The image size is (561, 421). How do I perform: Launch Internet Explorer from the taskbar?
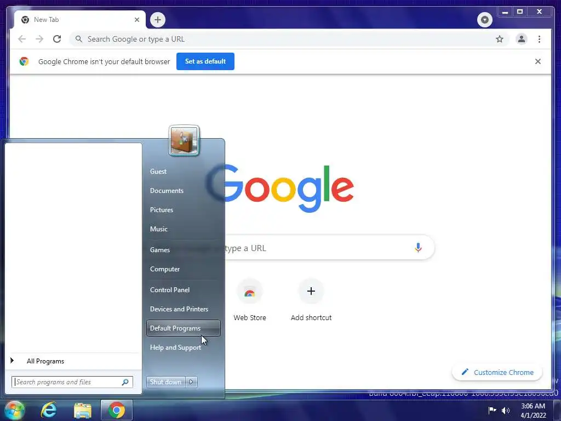[49, 410]
